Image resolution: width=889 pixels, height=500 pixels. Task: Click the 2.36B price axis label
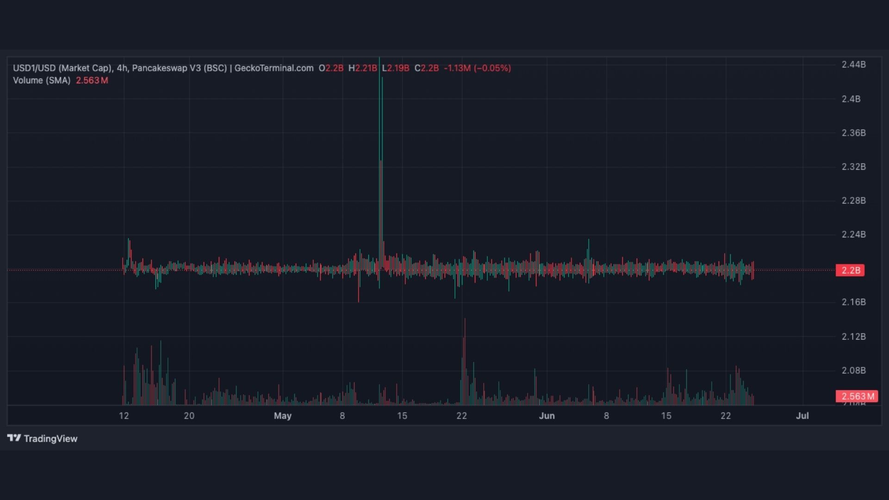[853, 133]
